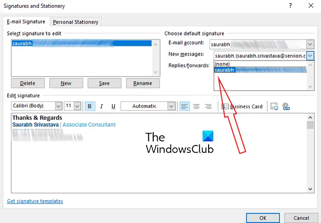Close the Signatures and Stationery dialog

(x=311, y=6)
